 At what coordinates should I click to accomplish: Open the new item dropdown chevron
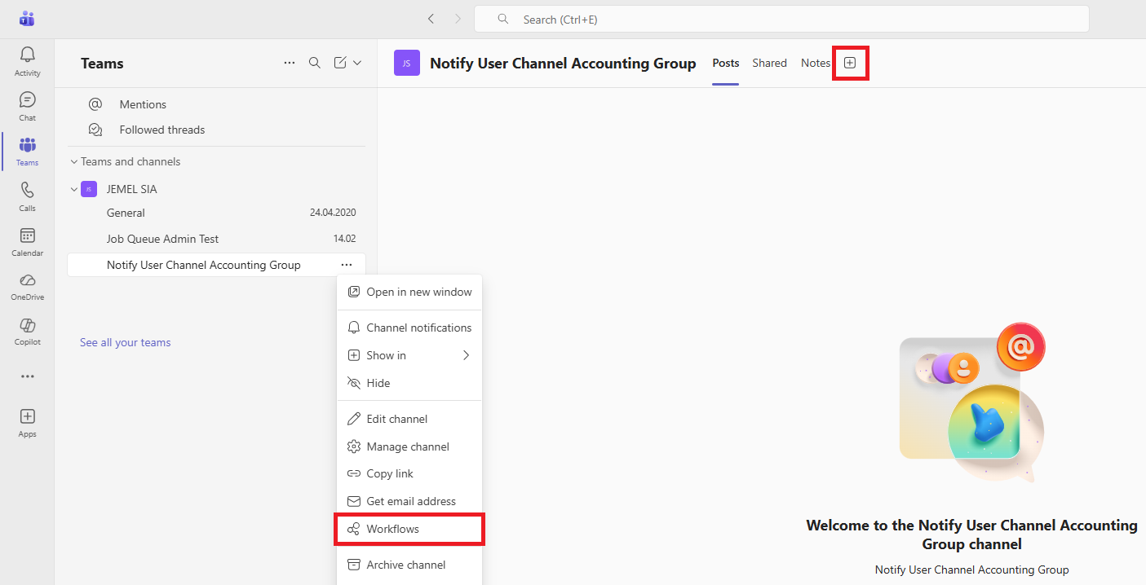pyautogui.click(x=357, y=63)
